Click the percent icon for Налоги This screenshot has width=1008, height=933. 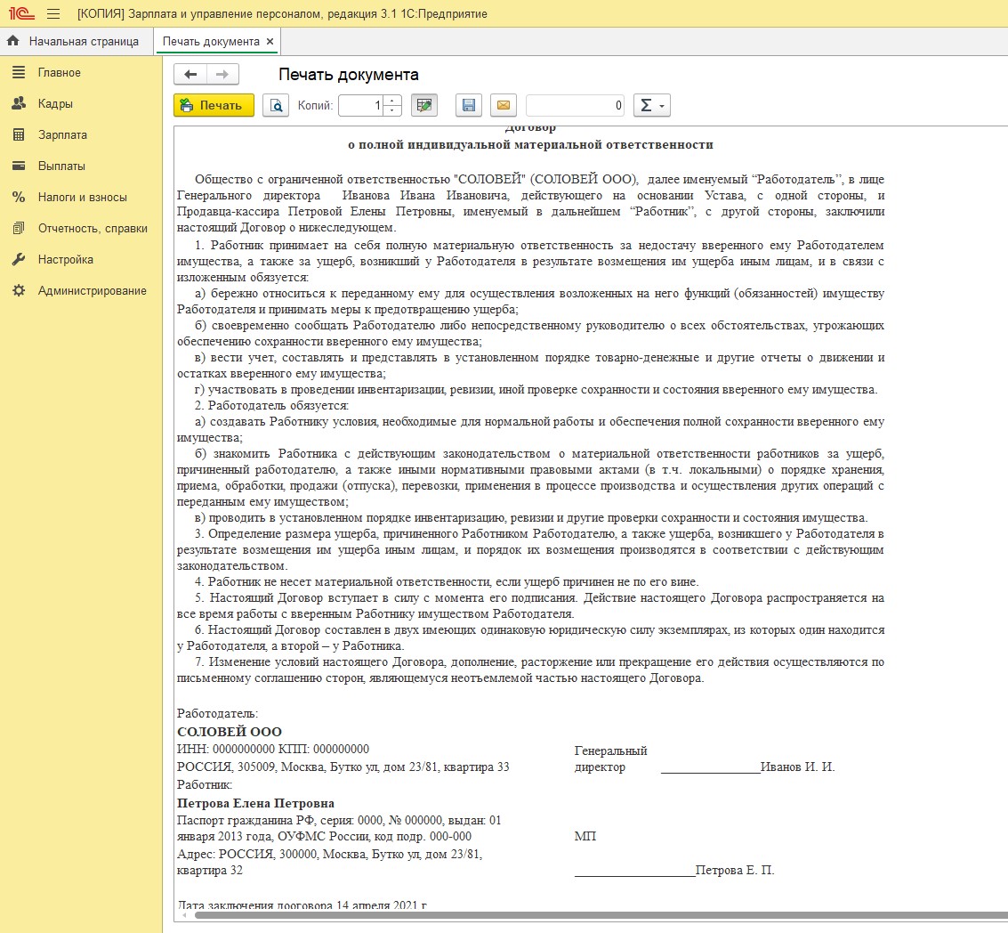(x=19, y=197)
